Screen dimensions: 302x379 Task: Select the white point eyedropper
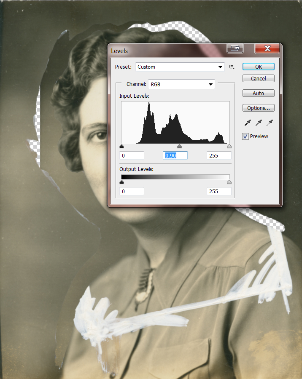click(x=270, y=123)
